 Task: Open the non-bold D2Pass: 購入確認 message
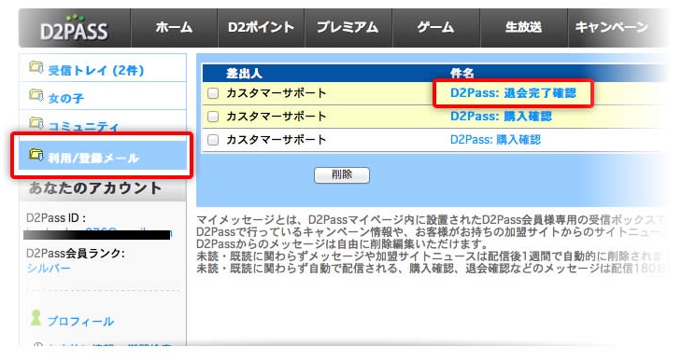495,140
